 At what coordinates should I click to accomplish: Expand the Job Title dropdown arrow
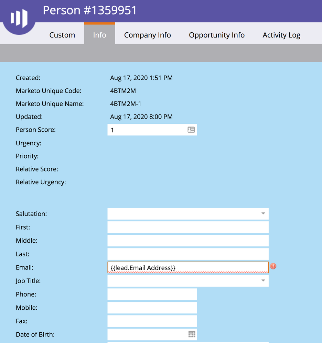(x=263, y=281)
